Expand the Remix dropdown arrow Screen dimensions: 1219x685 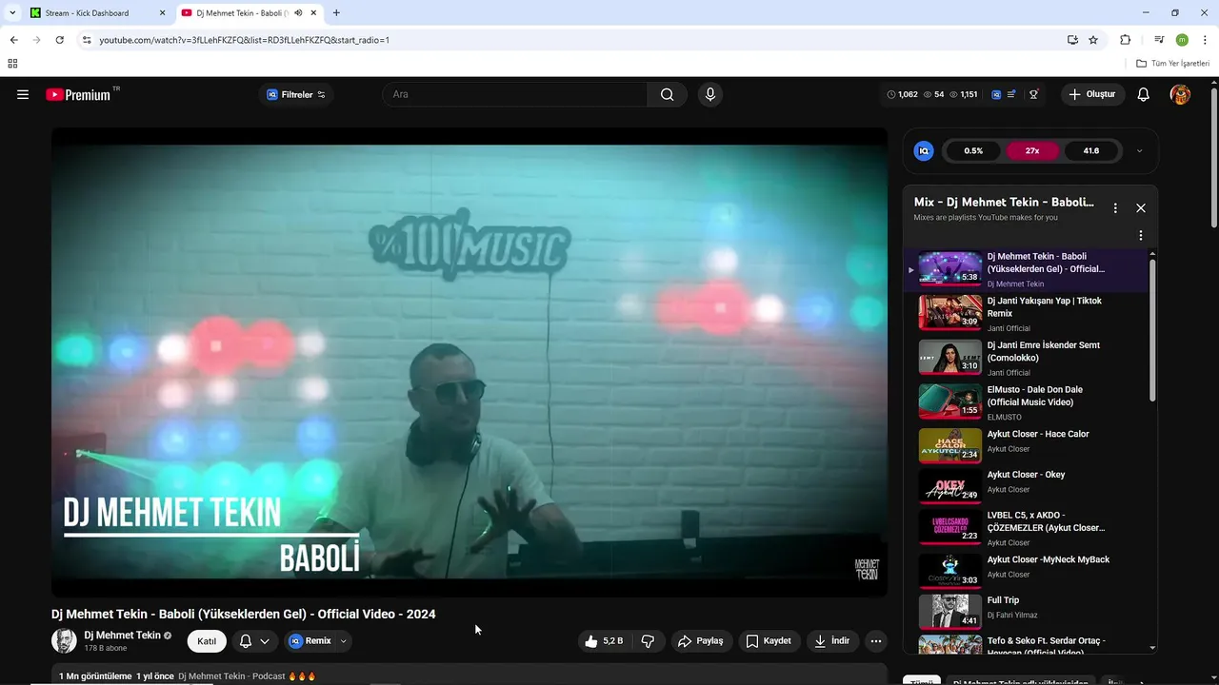(344, 641)
